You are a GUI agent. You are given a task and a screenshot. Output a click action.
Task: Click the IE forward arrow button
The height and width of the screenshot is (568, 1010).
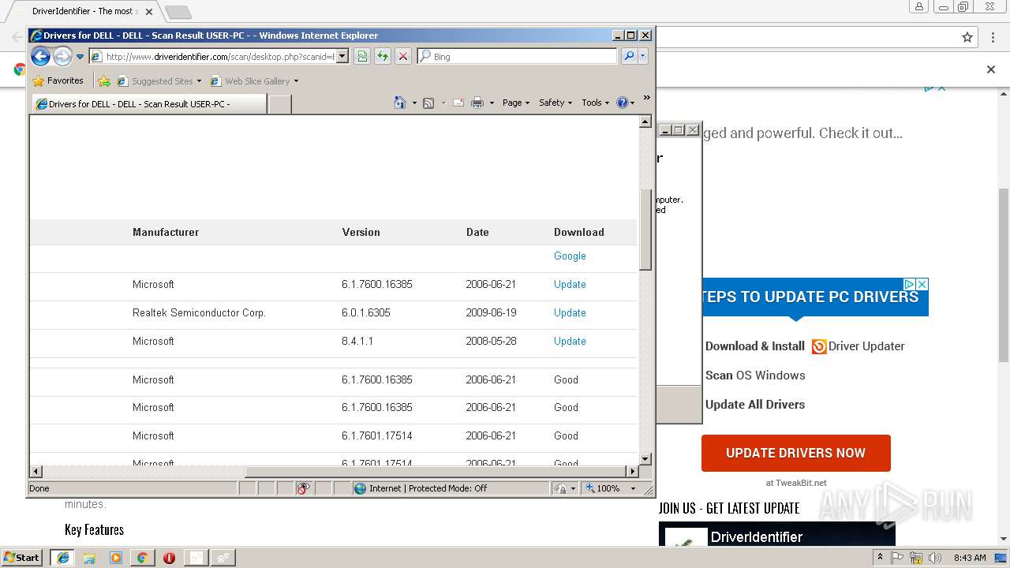click(x=62, y=56)
